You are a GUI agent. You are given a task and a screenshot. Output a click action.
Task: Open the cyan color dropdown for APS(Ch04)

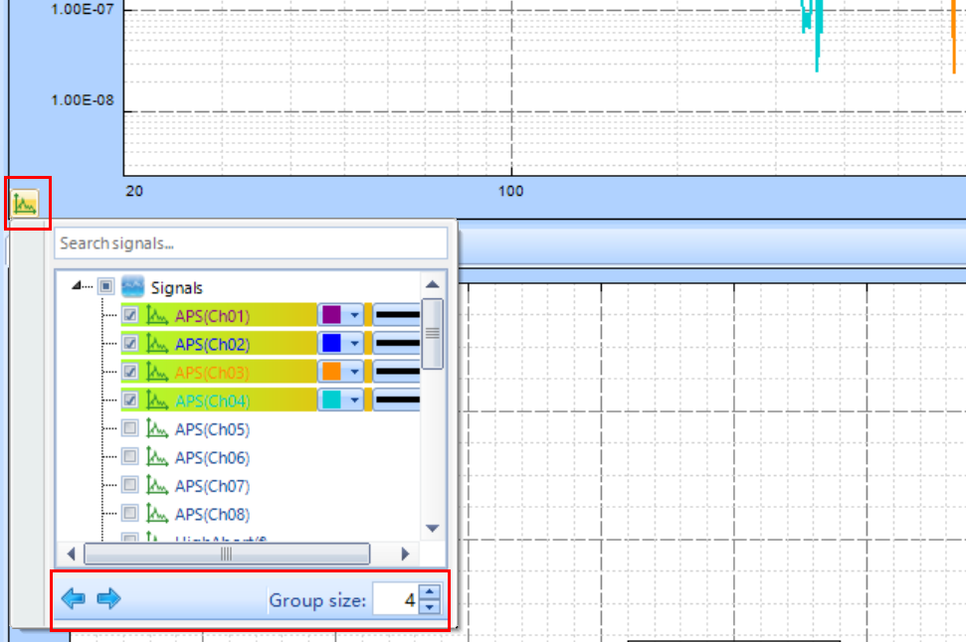353,401
